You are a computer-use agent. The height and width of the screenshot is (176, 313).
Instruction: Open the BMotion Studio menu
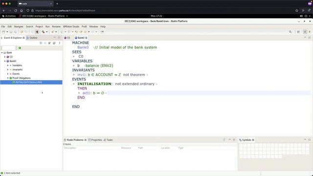71,26
